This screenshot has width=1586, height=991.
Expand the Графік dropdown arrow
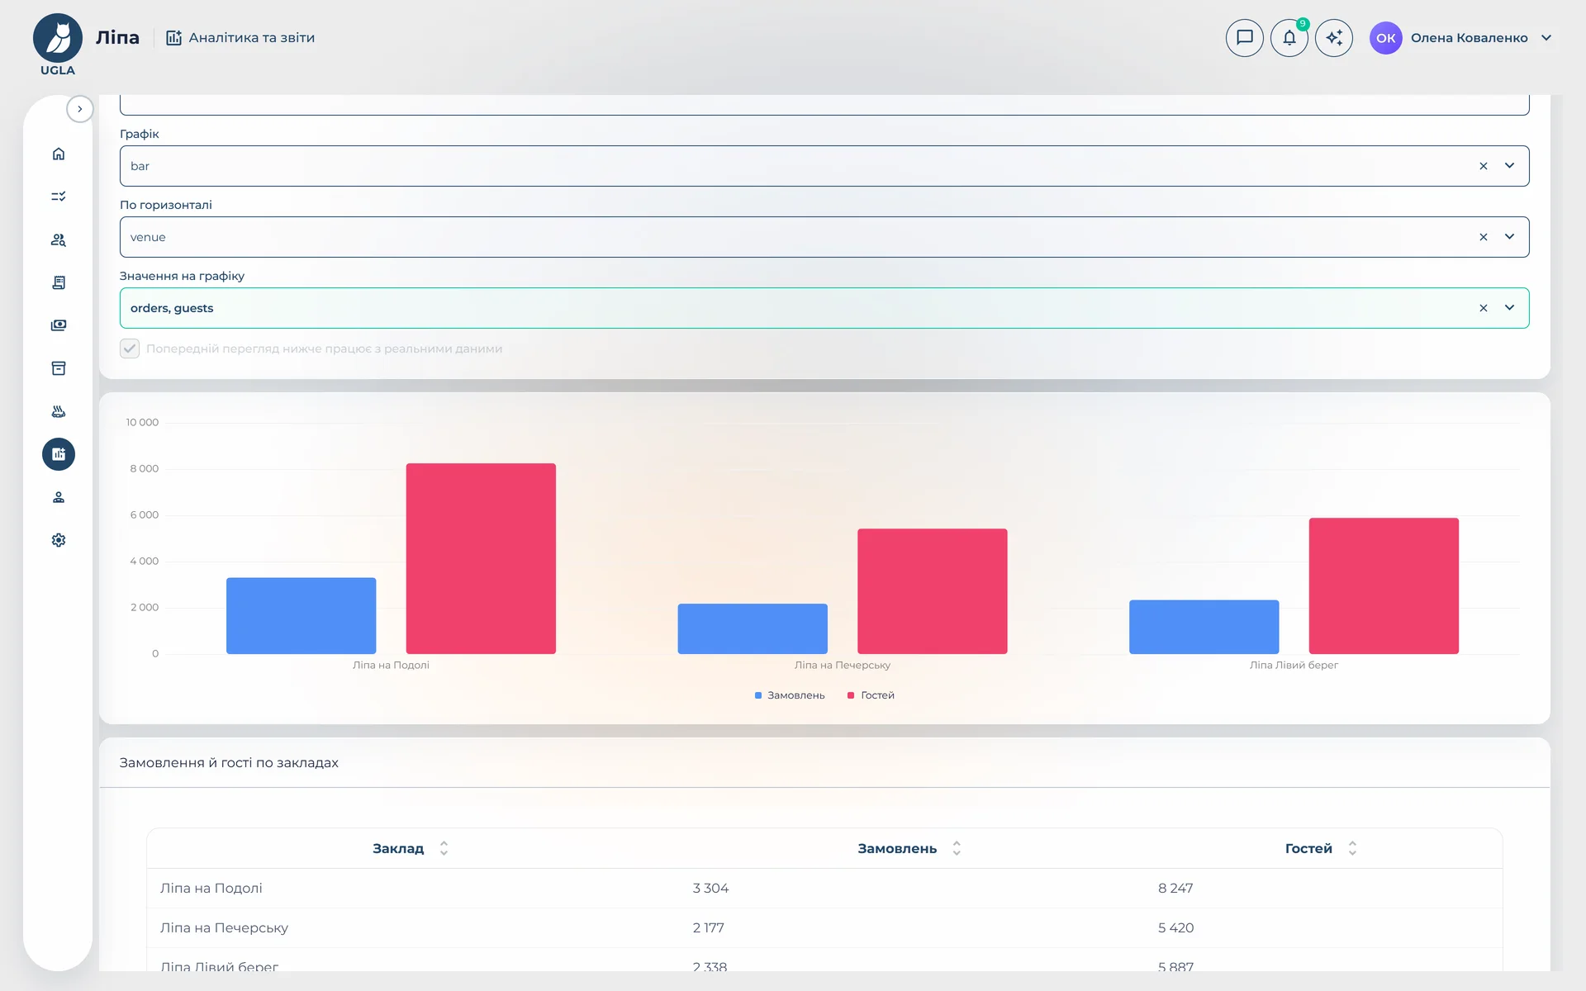[1510, 166]
